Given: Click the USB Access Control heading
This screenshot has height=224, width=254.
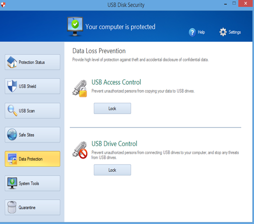Looking at the screenshot, I should 117,82.
